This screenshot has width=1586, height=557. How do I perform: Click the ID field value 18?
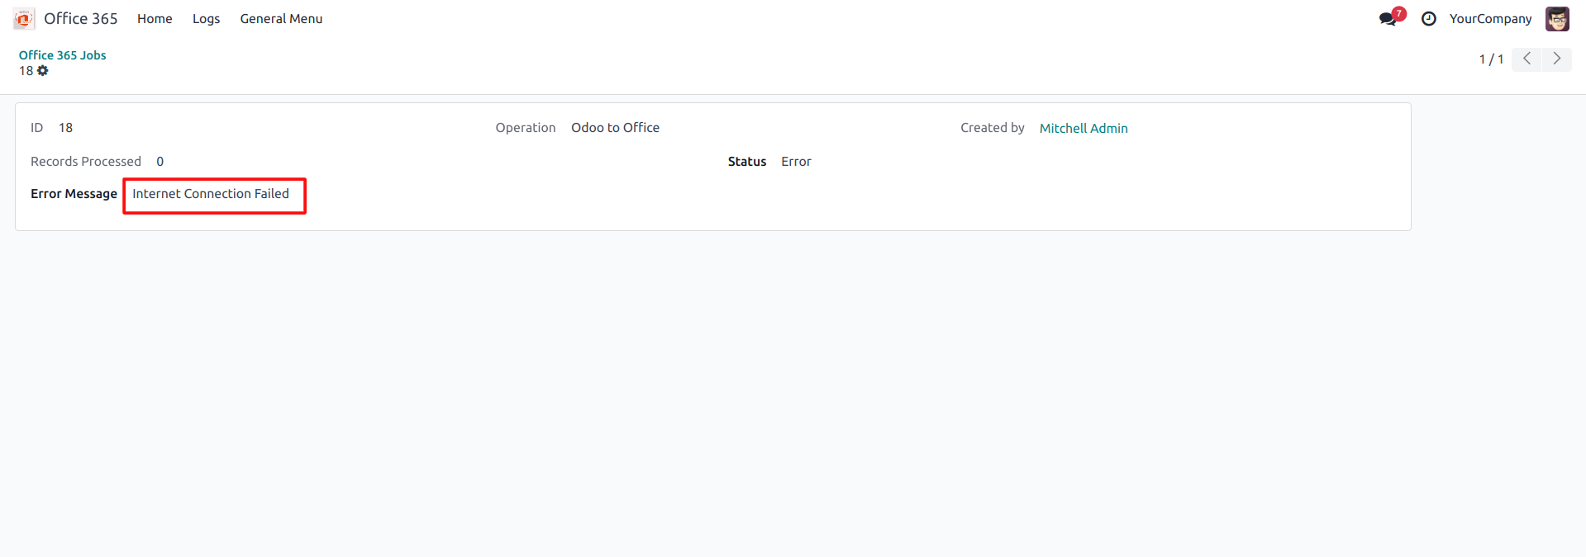(65, 128)
